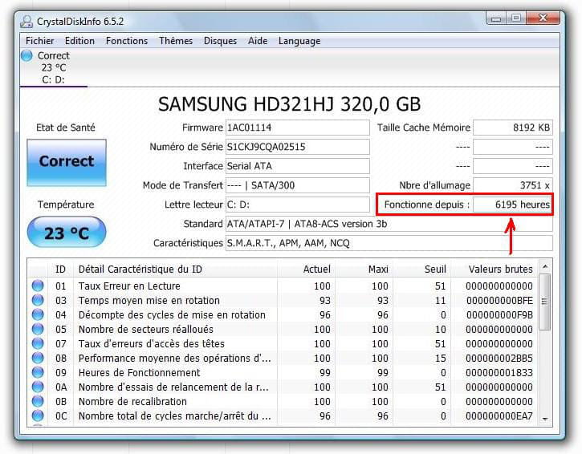Click the 3751 x power-on count field
The height and width of the screenshot is (454, 582).
click(x=513, y=185)
